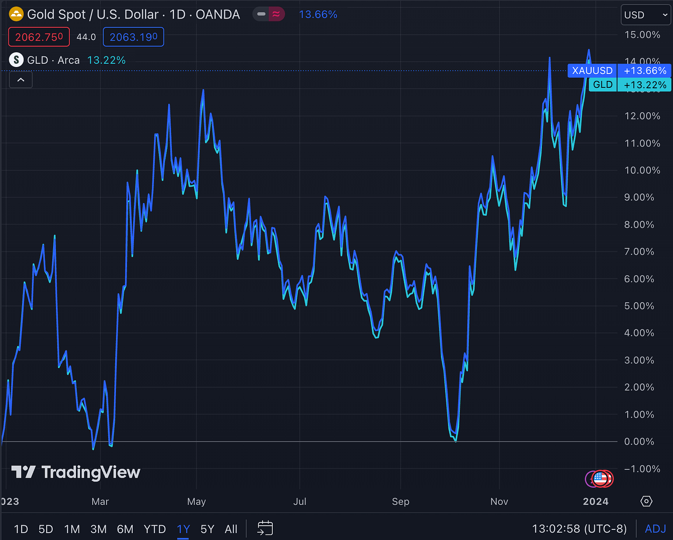Click the 44.0 spread value
Screen dimensions: 673x540
(x=86, y=37)
